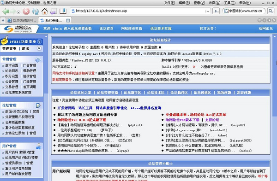This screenshot has width=277, height=181.
Task: Close the active 动网先锋 tab
Action: tap(68, 21)
